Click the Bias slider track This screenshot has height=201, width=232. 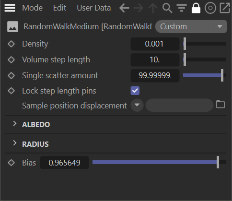(x=159, y=162)
